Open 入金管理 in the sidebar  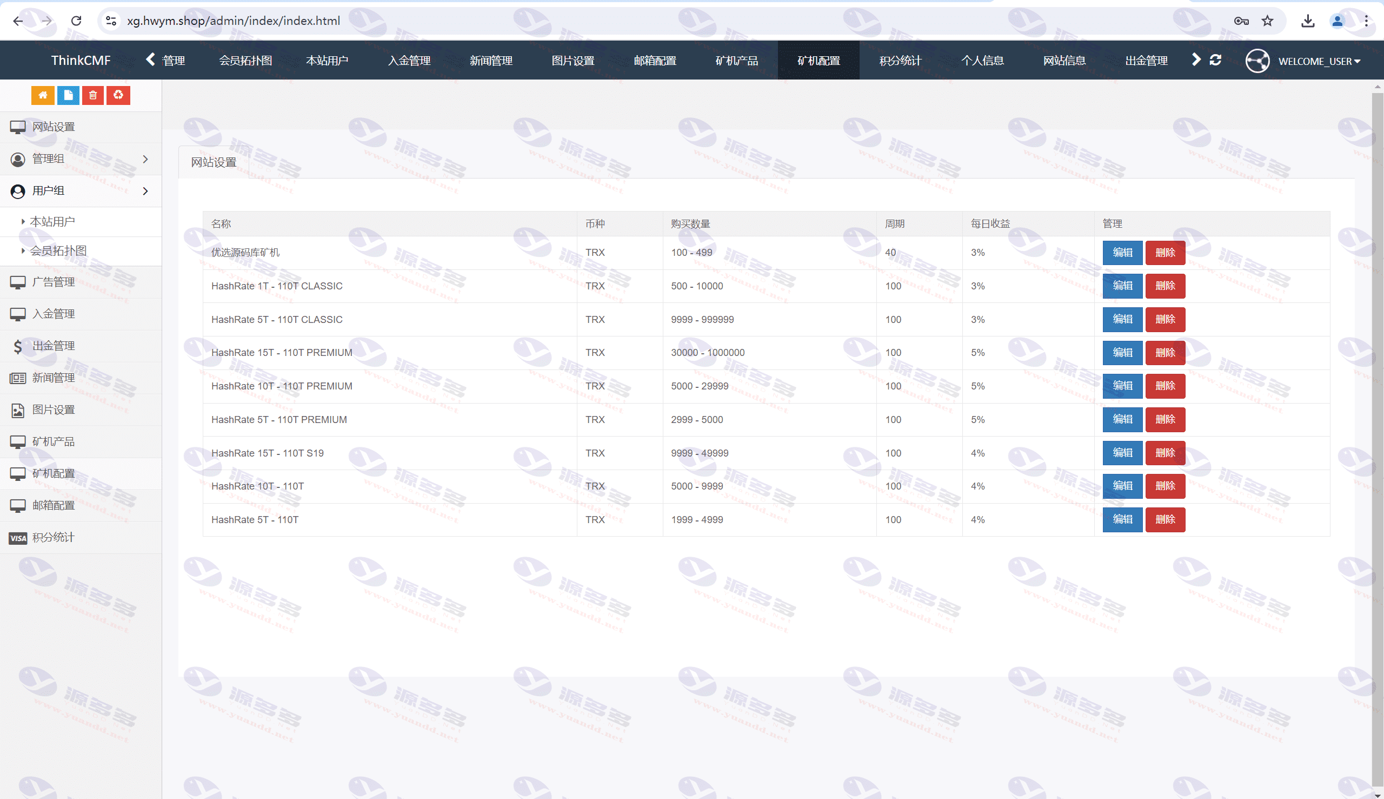pyautogui.click(x=81, y=314)
